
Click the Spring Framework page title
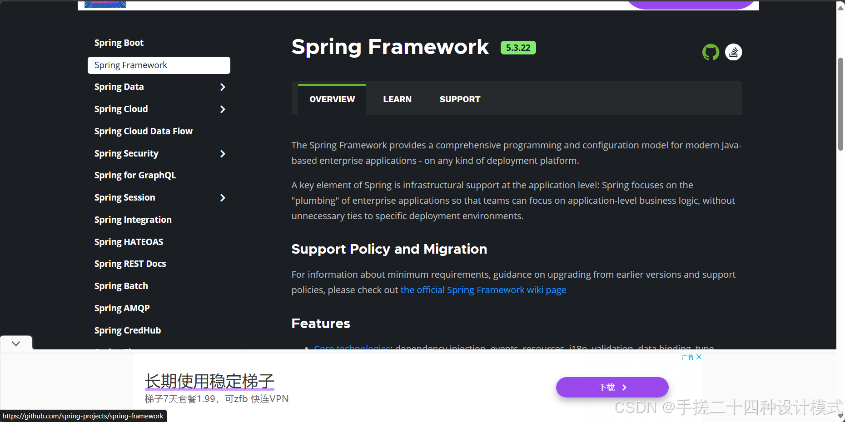coord(390,47)
